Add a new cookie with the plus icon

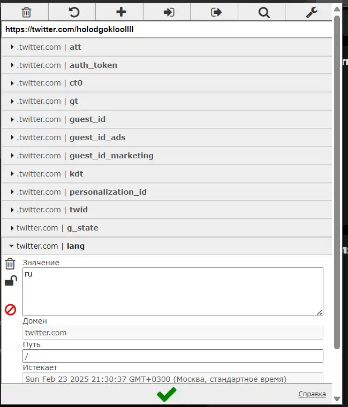click(121, 12)
